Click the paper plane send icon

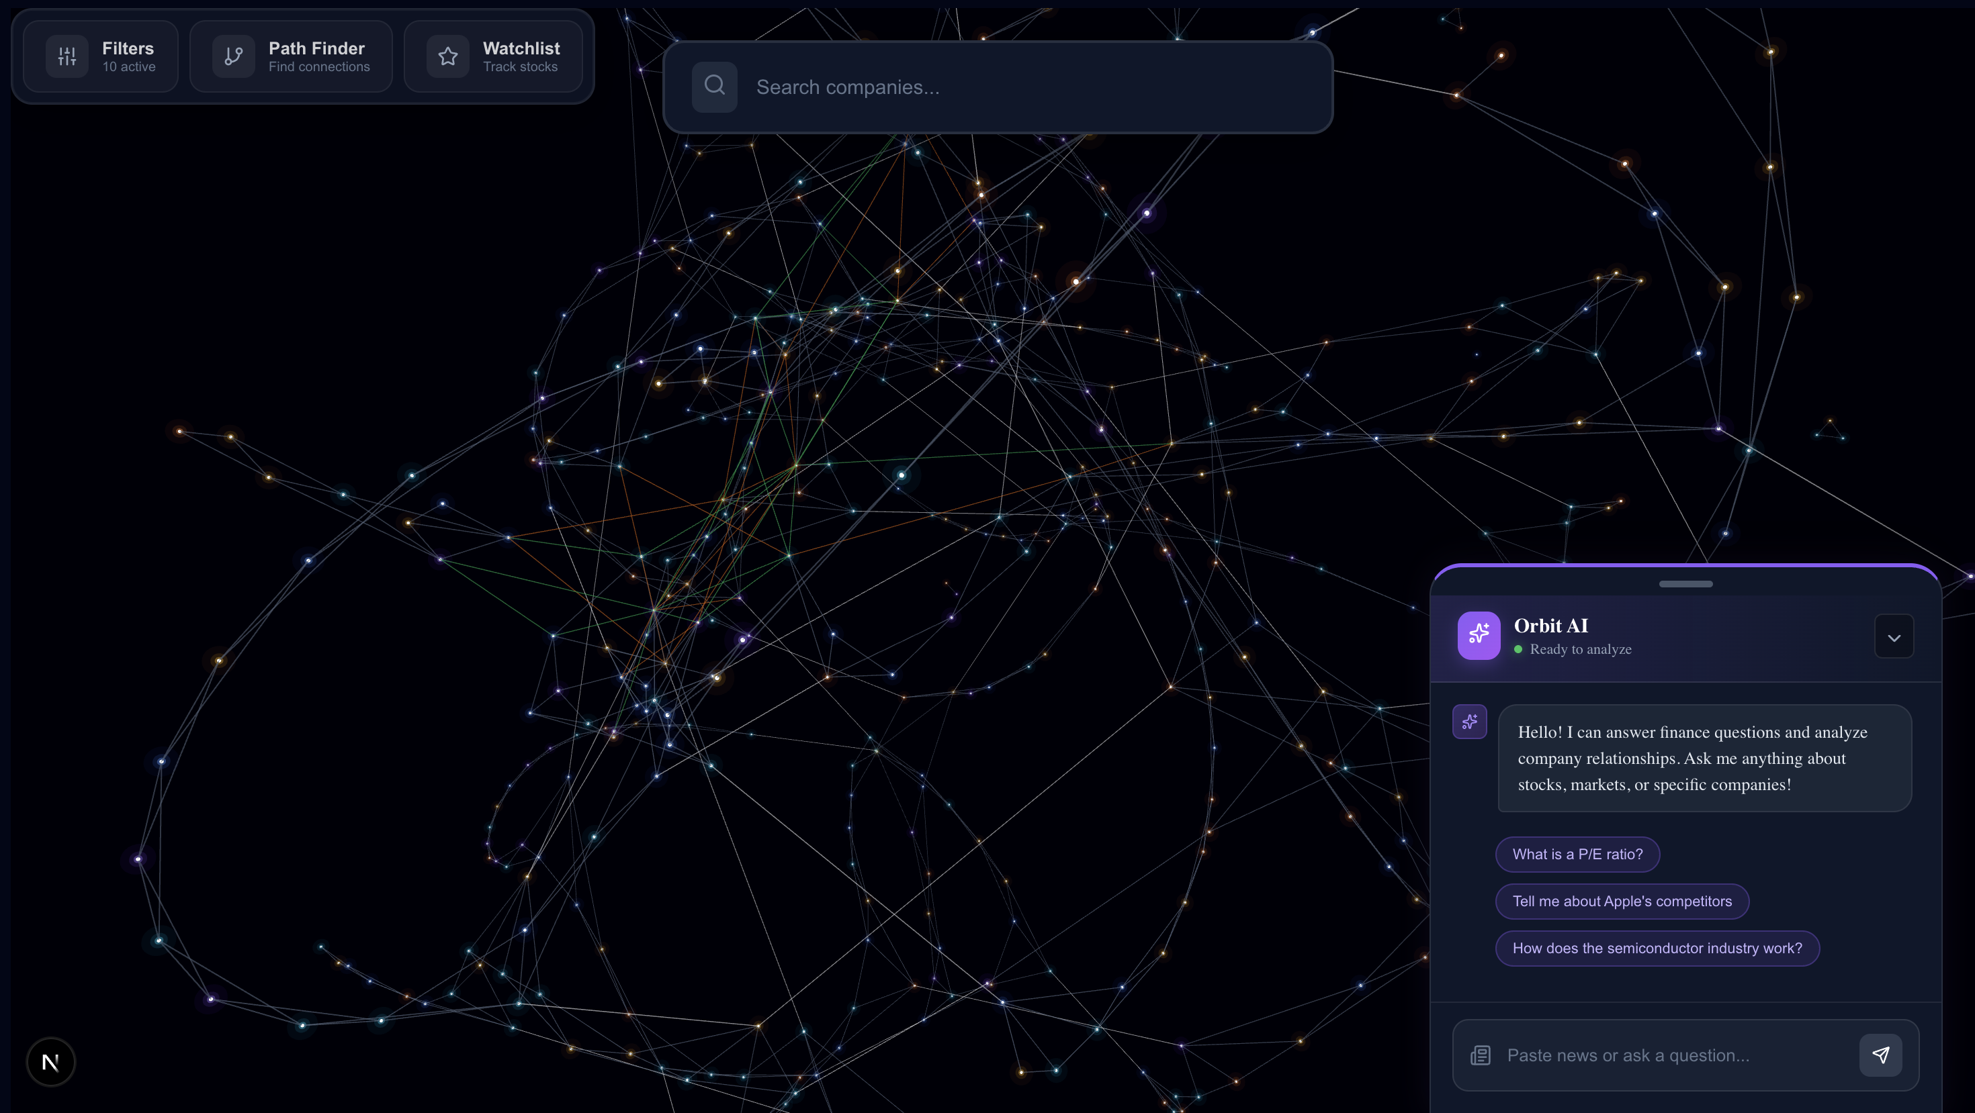pyautogui.click(x=1880, y=1055)
